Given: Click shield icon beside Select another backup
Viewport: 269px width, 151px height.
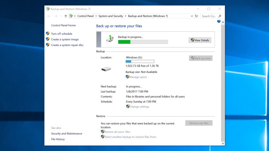Looking at the screenshot, I should pos(103,137).
